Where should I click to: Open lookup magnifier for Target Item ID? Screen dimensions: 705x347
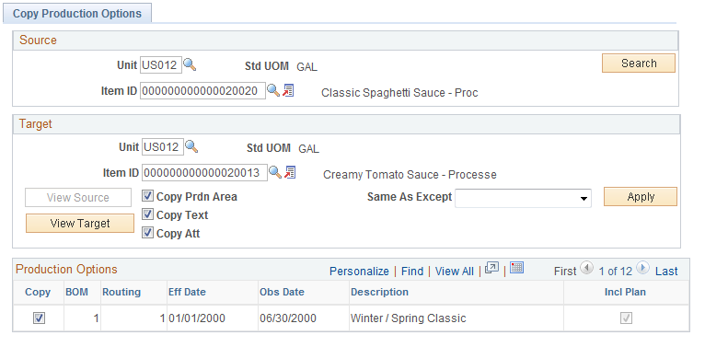275,172
